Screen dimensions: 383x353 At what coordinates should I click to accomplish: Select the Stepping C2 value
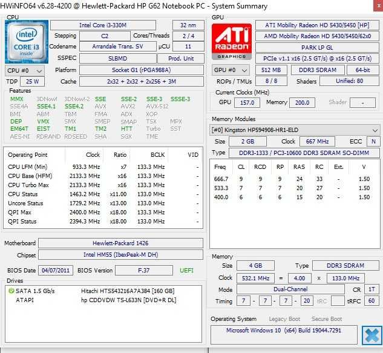[105, 36]
